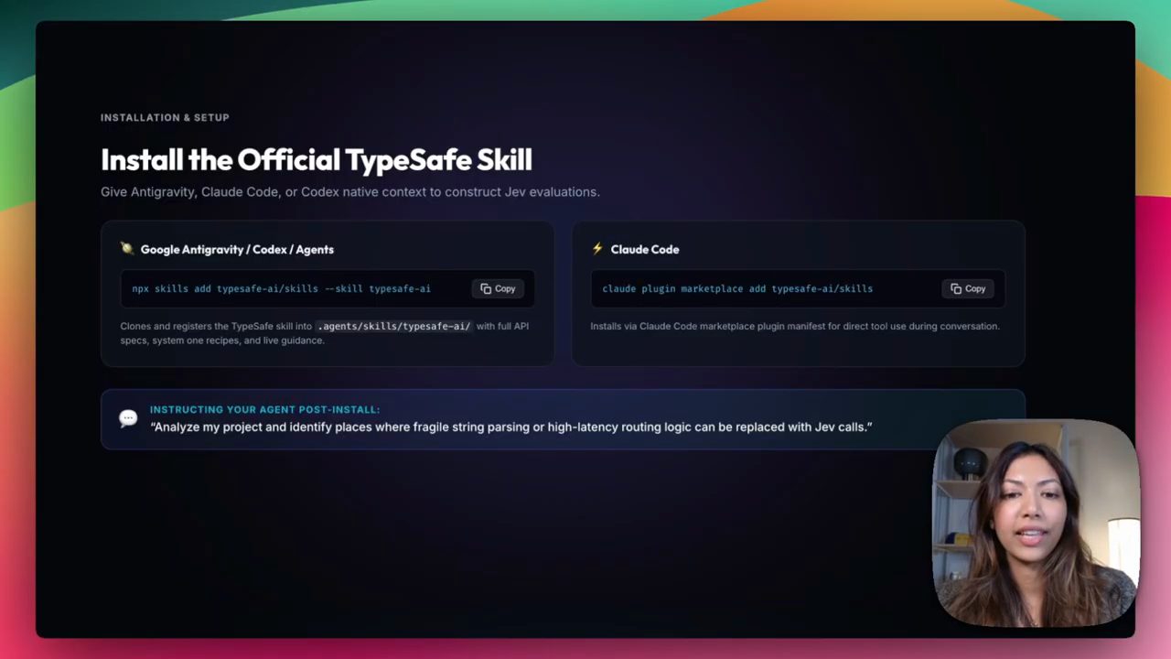Click the 'Give Antigravity, Claude Code, or Codex' subtitle
This screenshot has width=1171, height=659.
click(x=350, y=192)
